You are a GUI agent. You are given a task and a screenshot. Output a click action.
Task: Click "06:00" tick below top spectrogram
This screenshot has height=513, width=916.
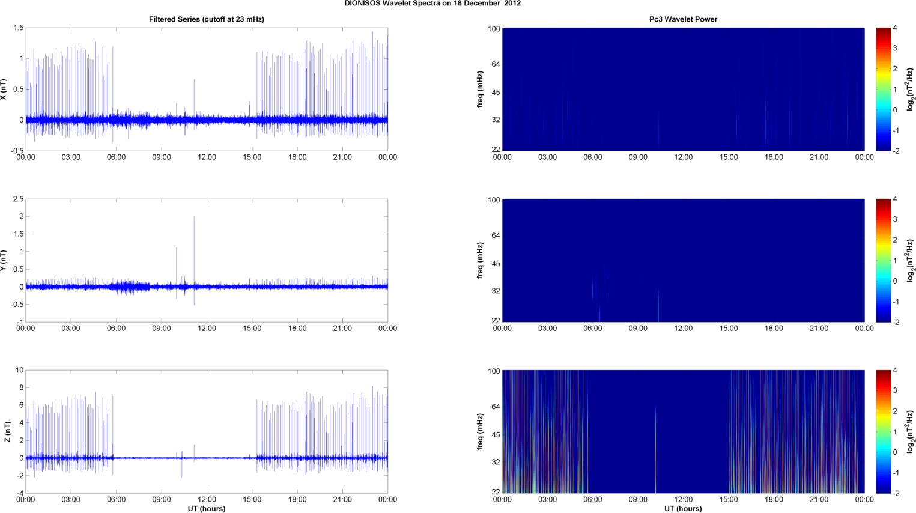pos(593,157)
